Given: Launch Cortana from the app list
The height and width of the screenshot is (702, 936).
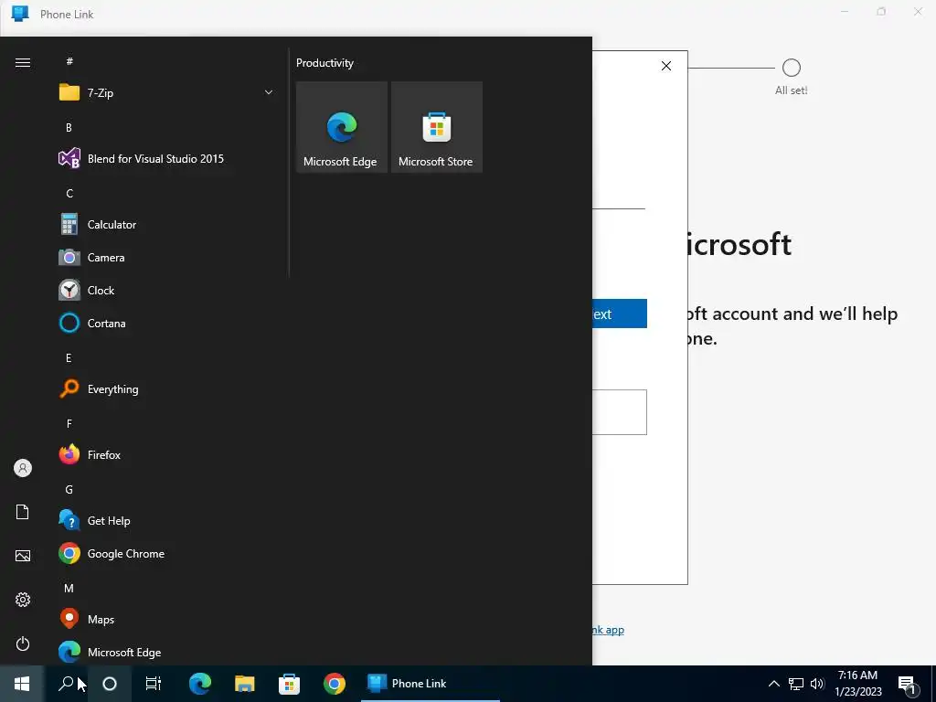Looking at the screenshot, I should [x=166, y=323].
